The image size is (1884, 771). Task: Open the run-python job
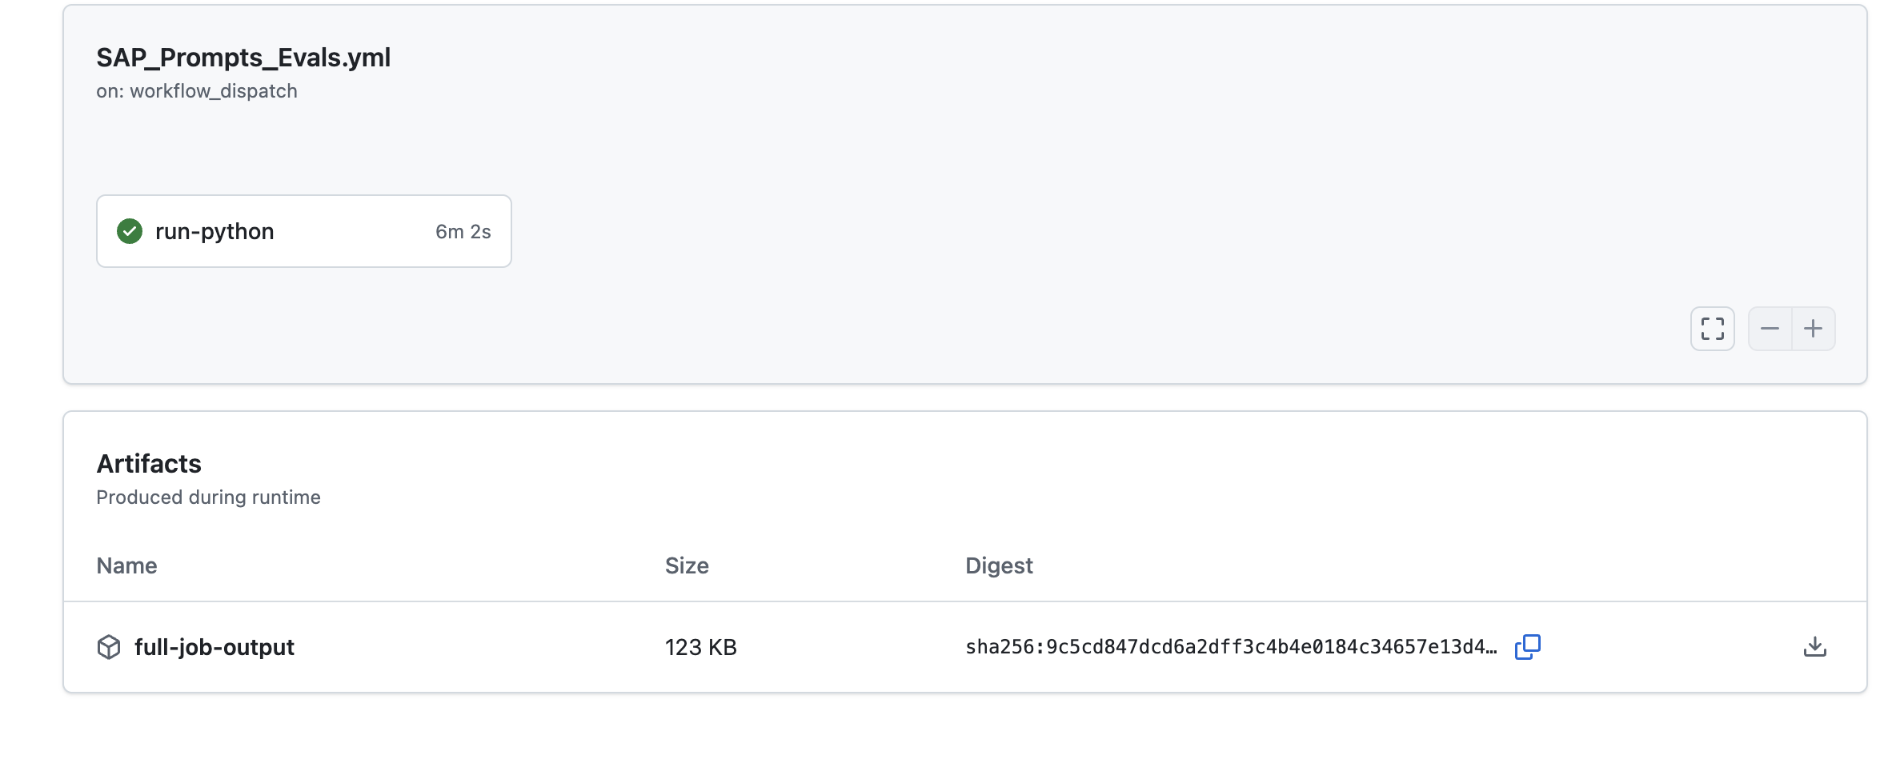(x=214, y=231)
